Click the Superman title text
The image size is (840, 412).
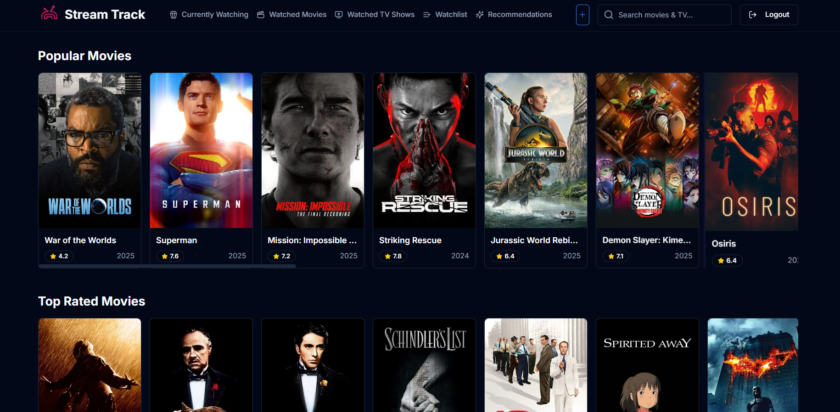(x=176, y=240)
